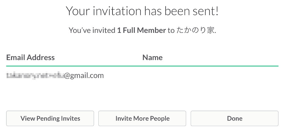The image size is (283, 130).
Task: Click the empty Name cell of invitee
Action: point(210,76)
